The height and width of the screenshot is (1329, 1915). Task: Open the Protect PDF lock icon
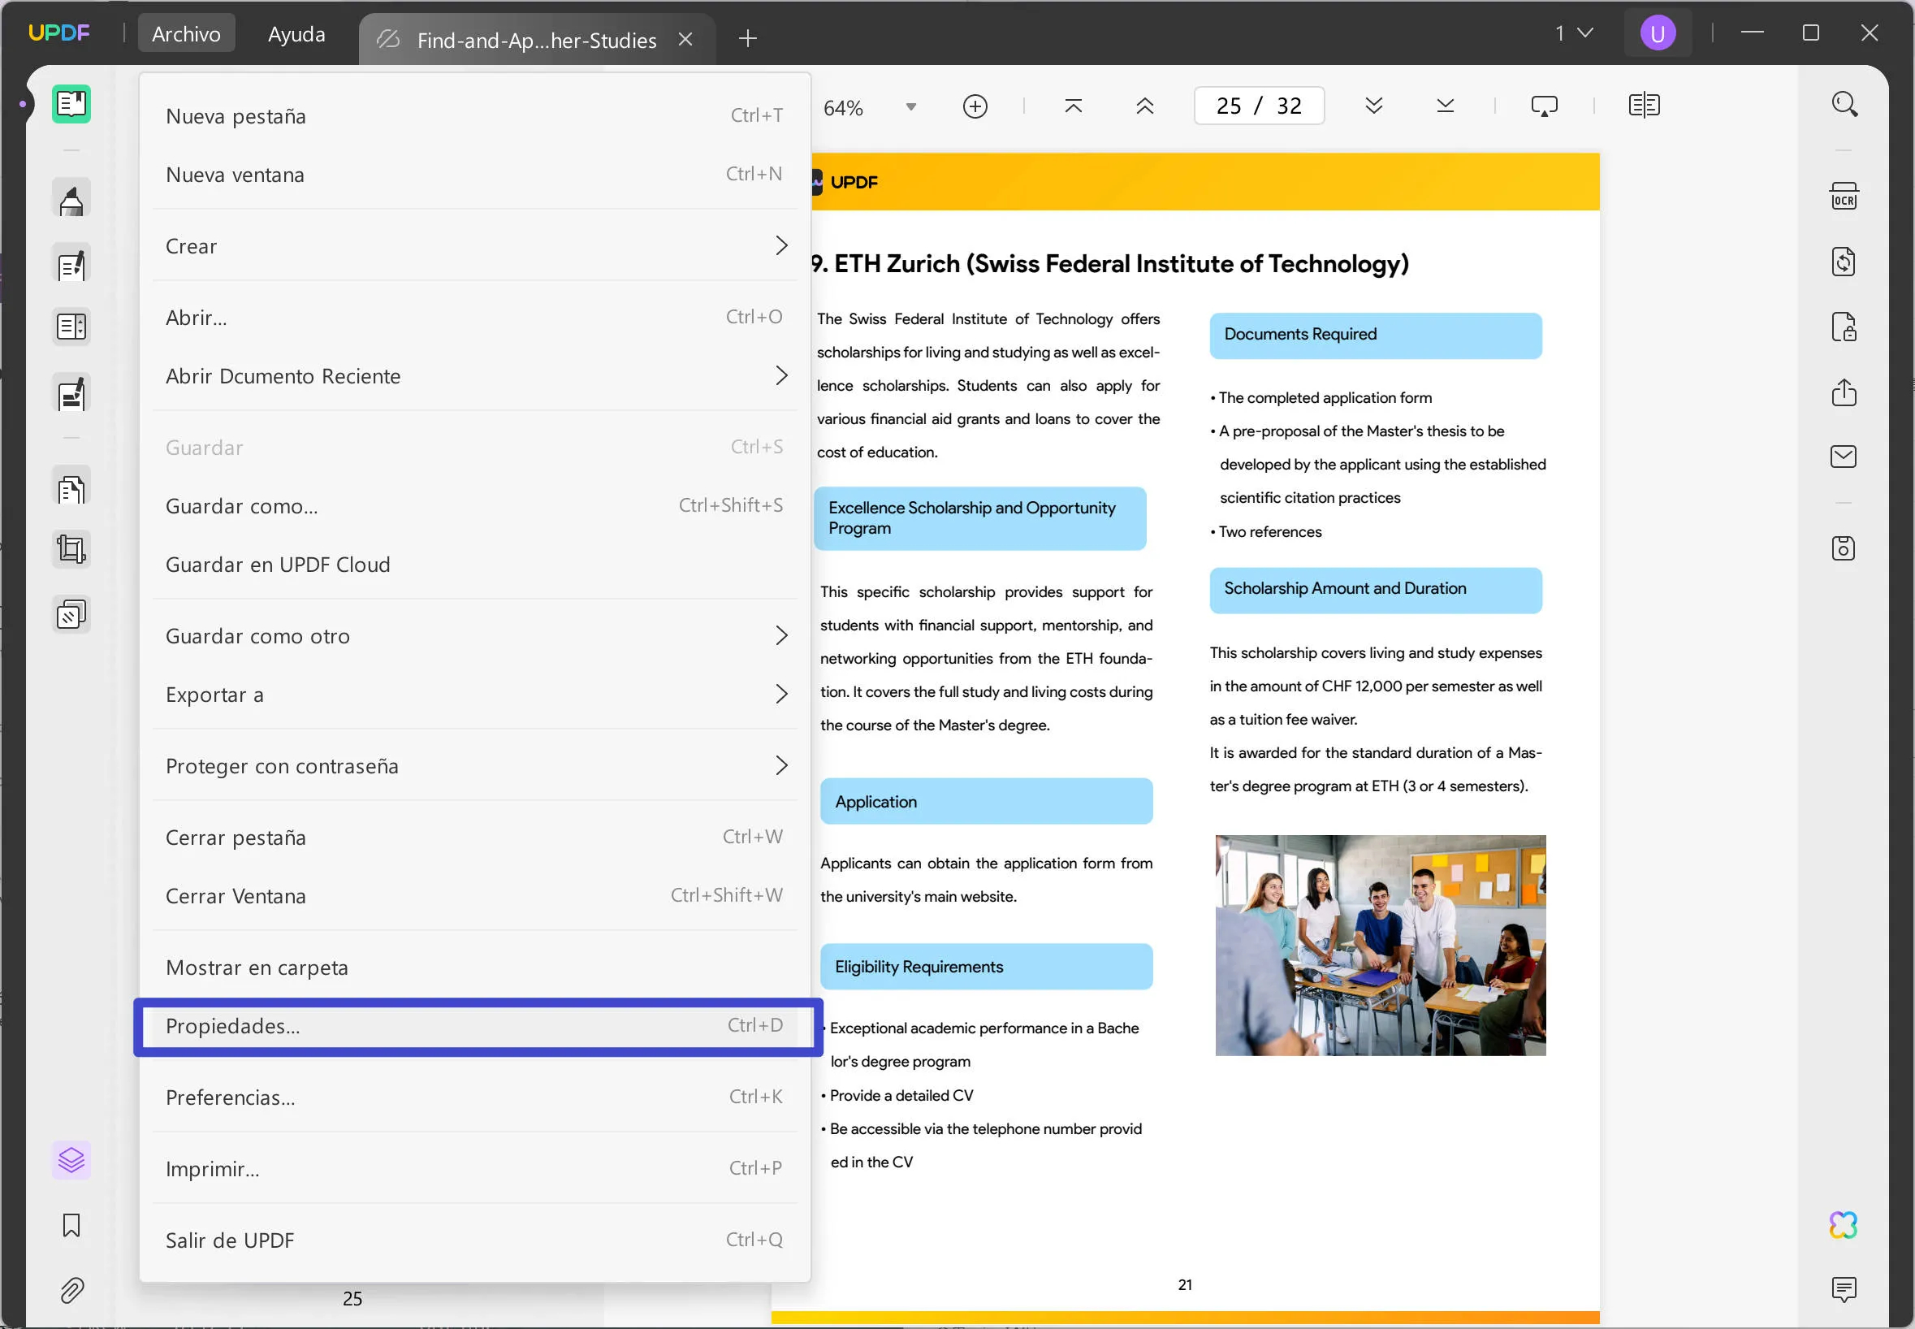tap(1844, 327)
